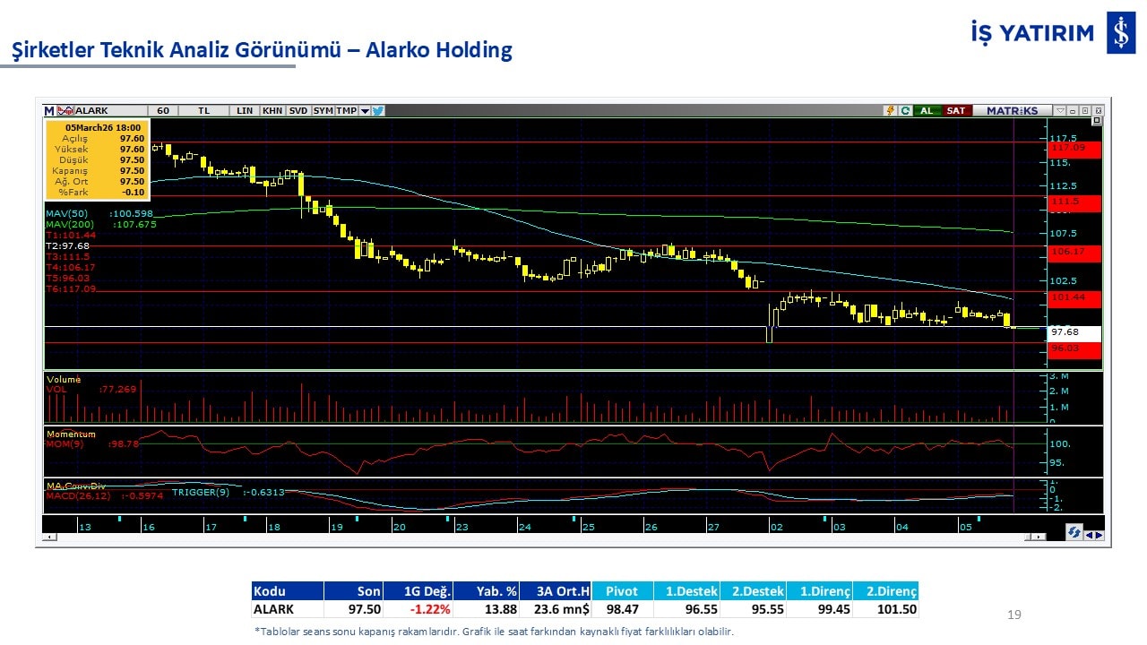Click the horizontal scrollbar under the chart
The image size is (1147, 645).
[x=538, y=537]
